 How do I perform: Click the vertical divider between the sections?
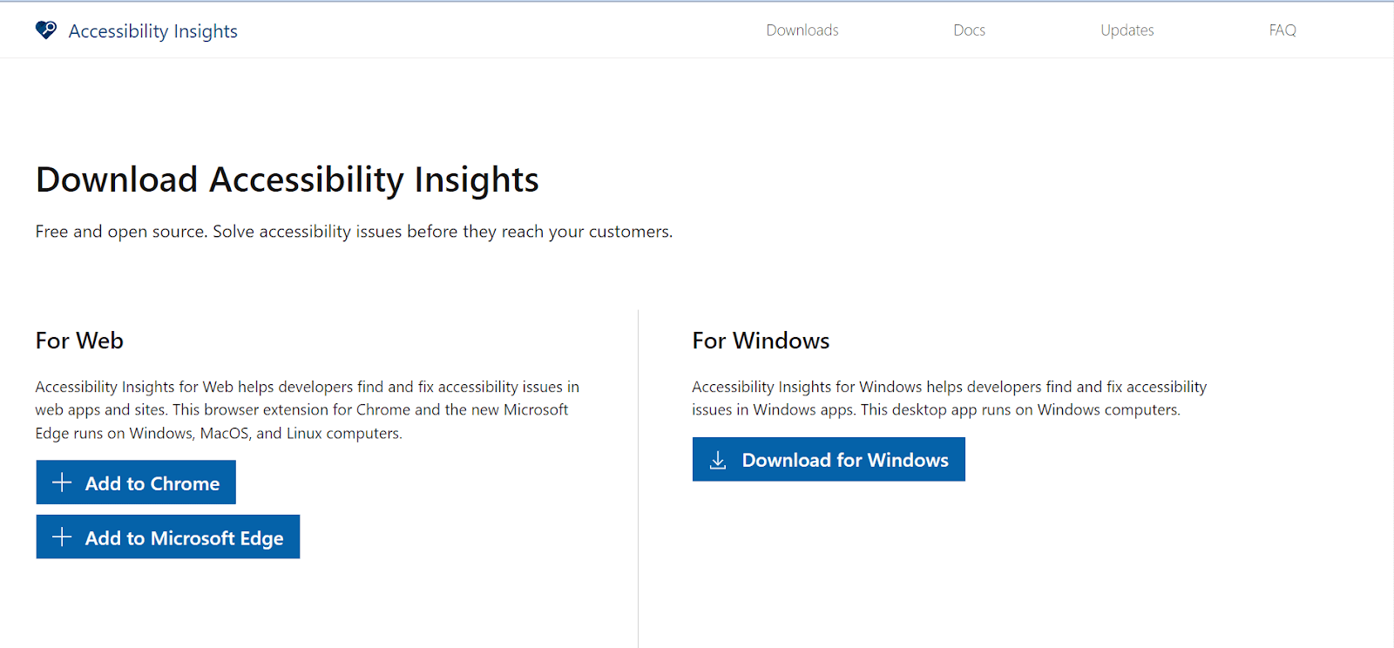pos(638,479)
